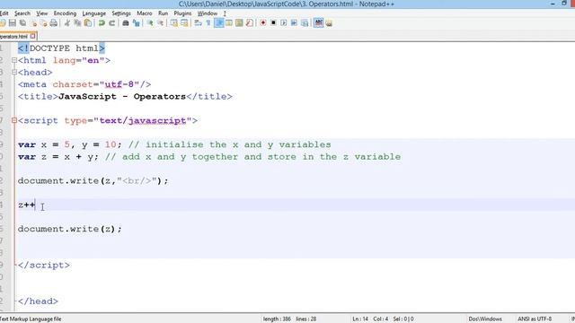
Task: Click 'Text Markup Language file' status text
Action: (31, 319)
